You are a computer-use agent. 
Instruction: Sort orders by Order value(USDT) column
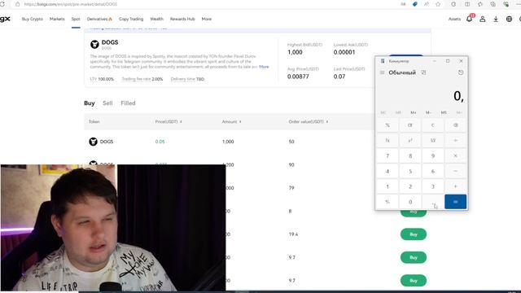(x=309, y=121)
